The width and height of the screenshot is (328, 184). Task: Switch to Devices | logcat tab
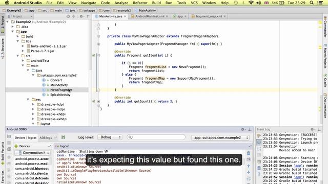(x=26, y=137)
